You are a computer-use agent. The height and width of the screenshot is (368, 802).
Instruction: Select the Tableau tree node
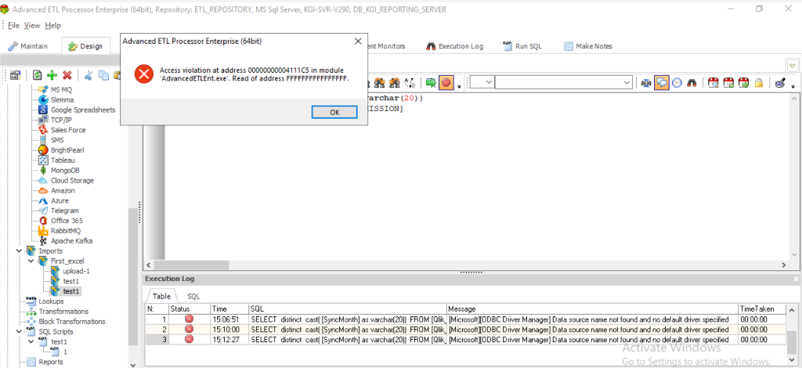(63, 160)
